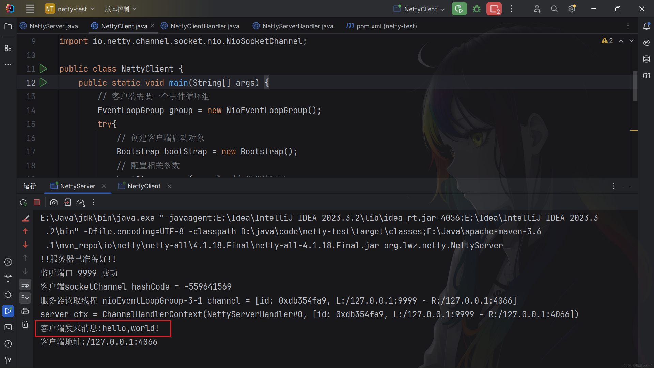Open the Build hammer tool window

8,278
